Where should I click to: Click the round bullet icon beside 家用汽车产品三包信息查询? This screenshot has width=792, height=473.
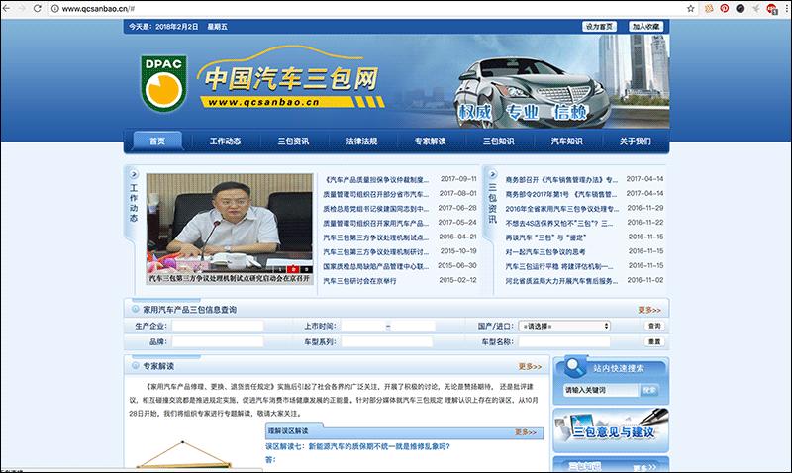[x=135, y=309]
